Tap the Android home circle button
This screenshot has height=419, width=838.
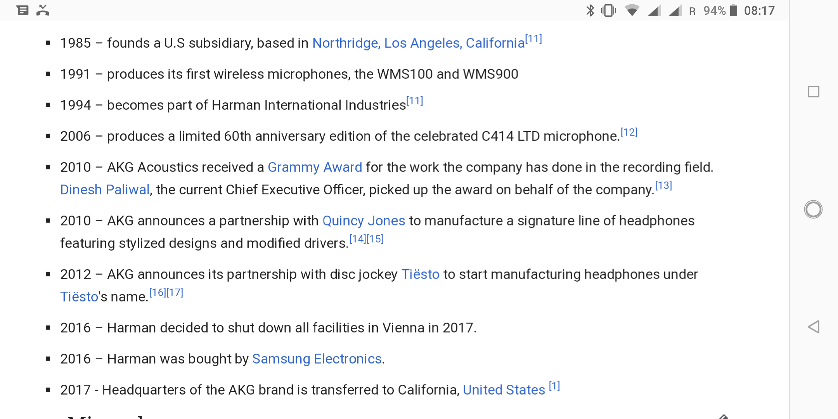813,209
